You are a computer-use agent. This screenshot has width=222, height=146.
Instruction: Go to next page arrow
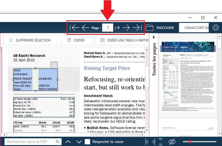click(126, 28)
